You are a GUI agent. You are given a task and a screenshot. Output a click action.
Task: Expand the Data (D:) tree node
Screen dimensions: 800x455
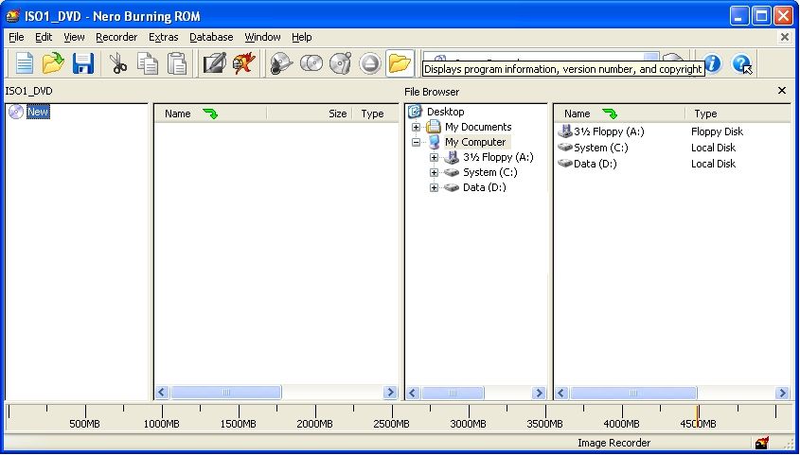pyautogui.click(x=434, y=187)
